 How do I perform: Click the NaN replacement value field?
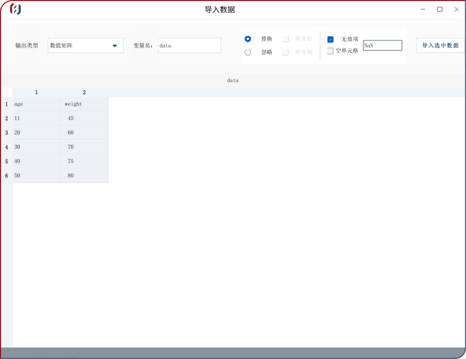point(383,46)
